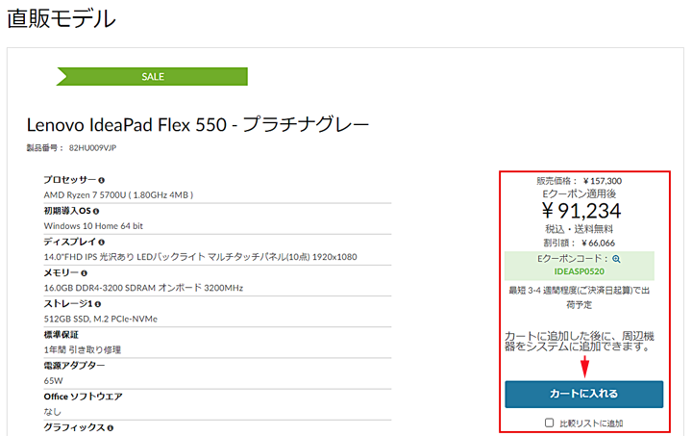Screen dimensions: 692x436
Task: Click the カートに入れる button
Action: click(584, 394)
